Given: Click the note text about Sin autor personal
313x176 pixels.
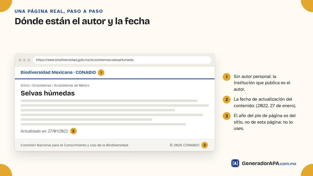Looking at the screenshot, I should [262, 83].
